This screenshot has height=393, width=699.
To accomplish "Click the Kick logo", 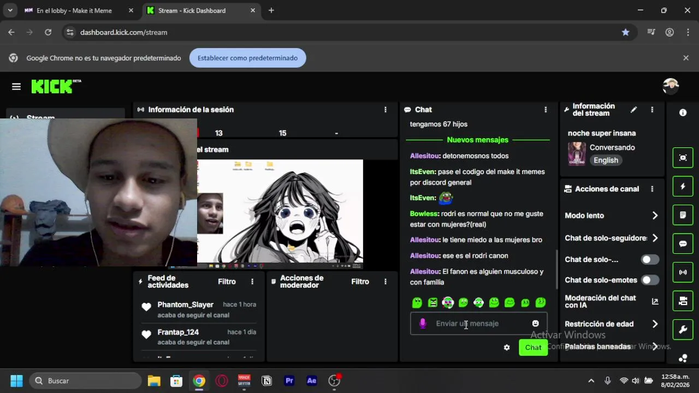I will [x=56, y=86].
